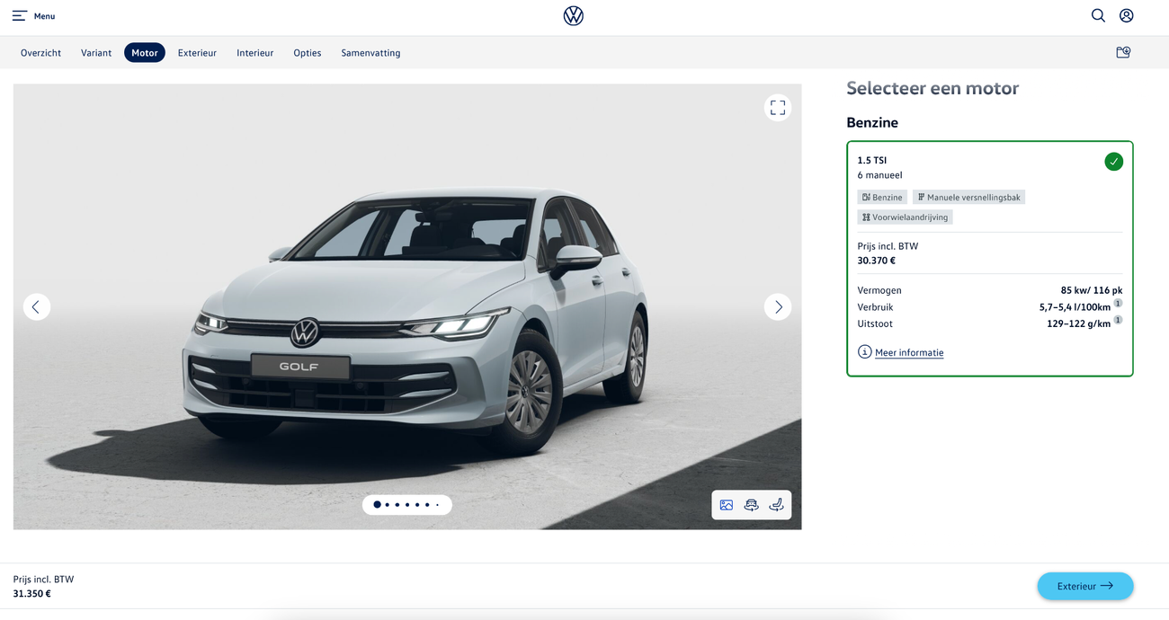The height and width of the screenshot is (620, 1169).
Task: Go to the Exterieur tab
Action: 197,53
